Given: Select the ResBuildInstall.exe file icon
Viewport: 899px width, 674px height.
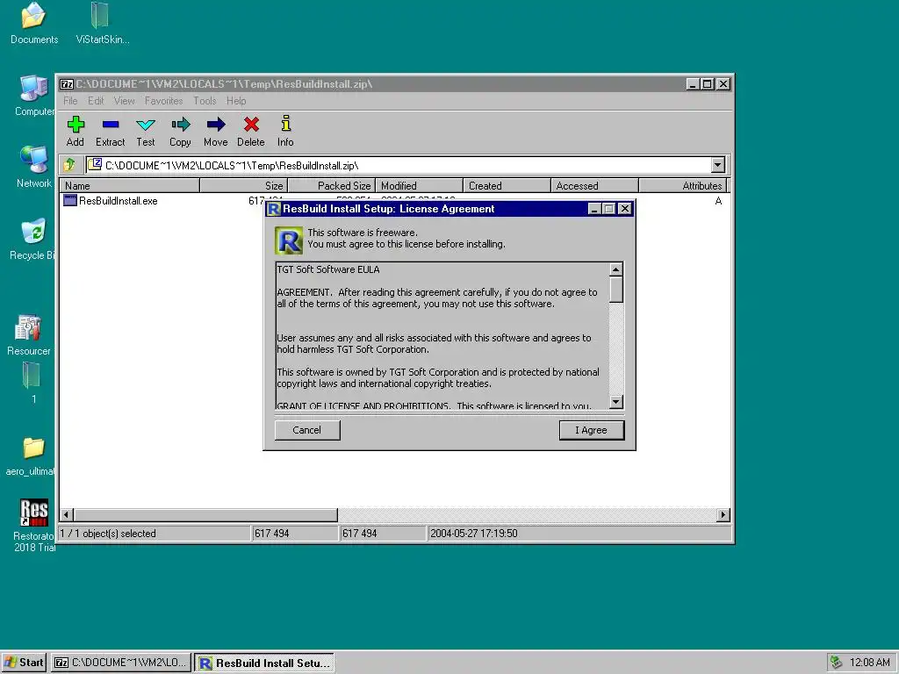Looking at the screenshot, I should (70, 201).
